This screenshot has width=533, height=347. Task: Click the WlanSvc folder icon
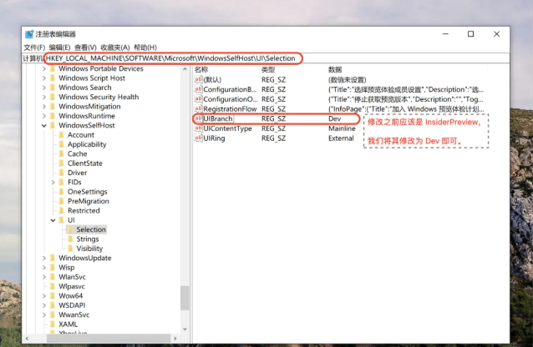(x=53, y=277)
